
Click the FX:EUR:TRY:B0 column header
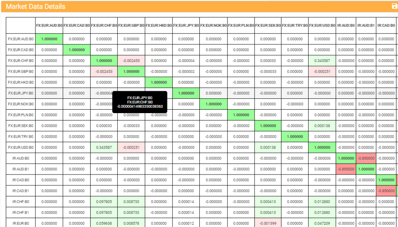(x=295, y=26)
